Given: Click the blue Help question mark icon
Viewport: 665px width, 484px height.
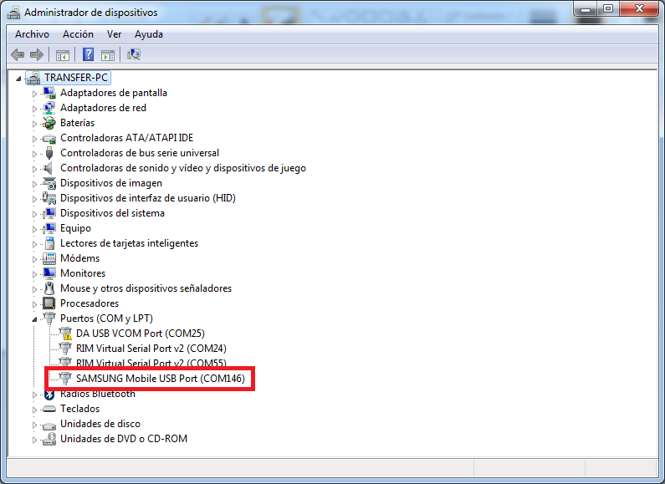Looking at the screenshot, I should (88, 55).
